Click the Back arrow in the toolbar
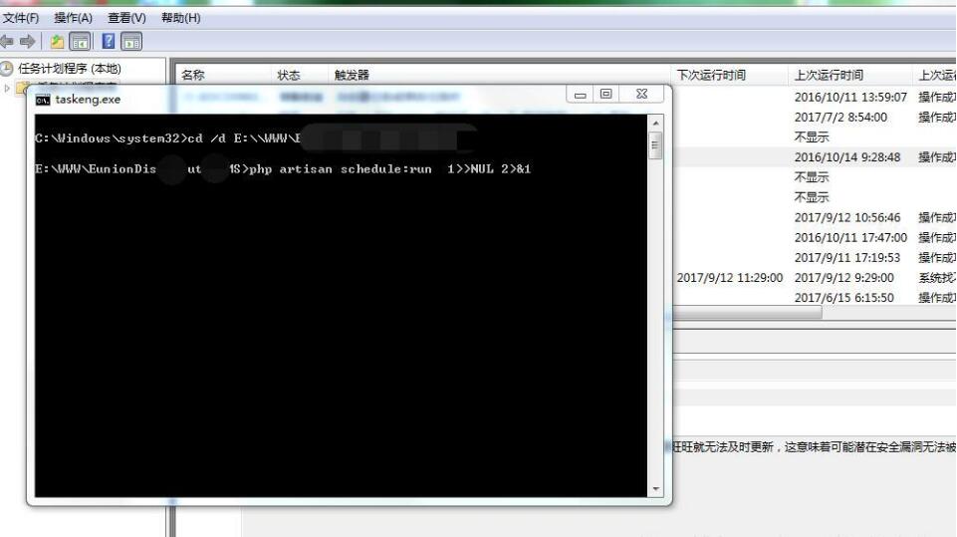957x537 pixels. (x=7, y=42)
